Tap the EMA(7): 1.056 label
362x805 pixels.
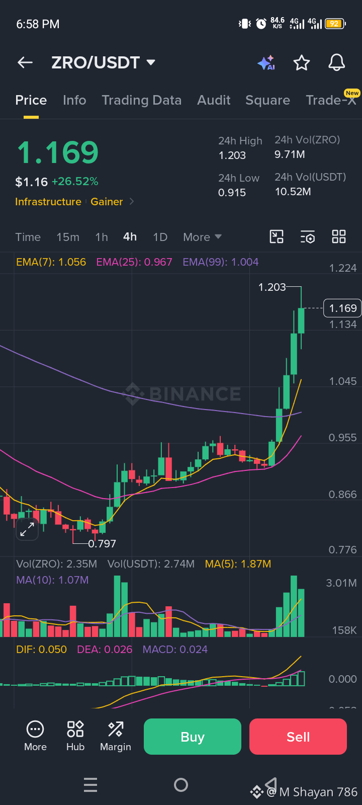(x=51, y=262)
